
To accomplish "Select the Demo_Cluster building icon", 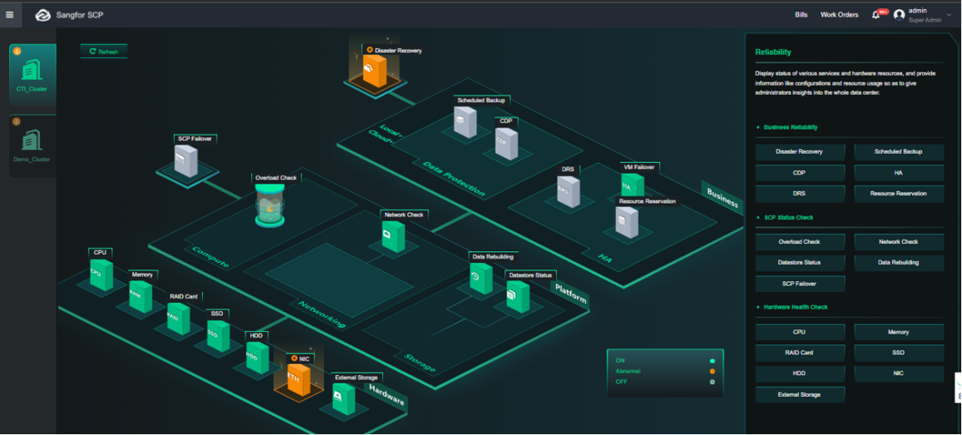I will coord(32,141).
